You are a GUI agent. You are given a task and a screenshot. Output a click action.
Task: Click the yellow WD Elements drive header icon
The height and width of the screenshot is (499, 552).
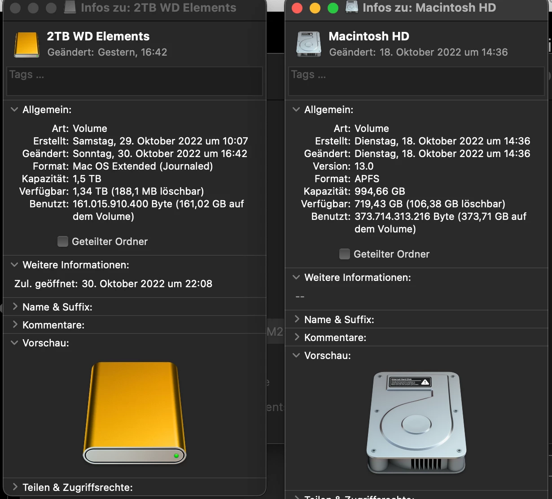pyautogui.click(x=27, y=44)
